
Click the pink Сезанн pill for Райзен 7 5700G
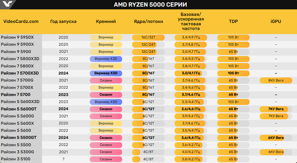[x=106, y=80]
